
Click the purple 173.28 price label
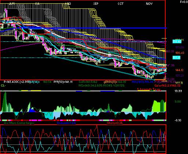180,47
